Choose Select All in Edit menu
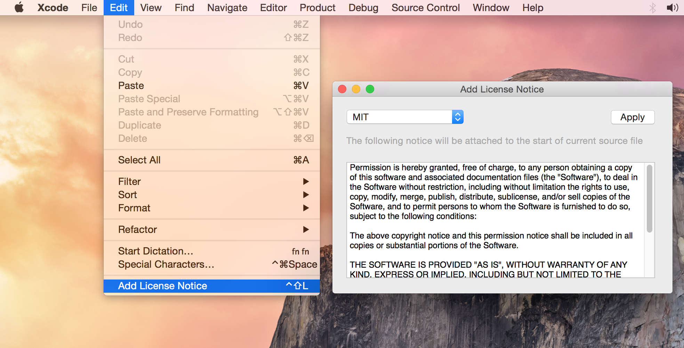The width and height of the screenshot is (684, 348). pyautogui.click(x=212, y=160)
